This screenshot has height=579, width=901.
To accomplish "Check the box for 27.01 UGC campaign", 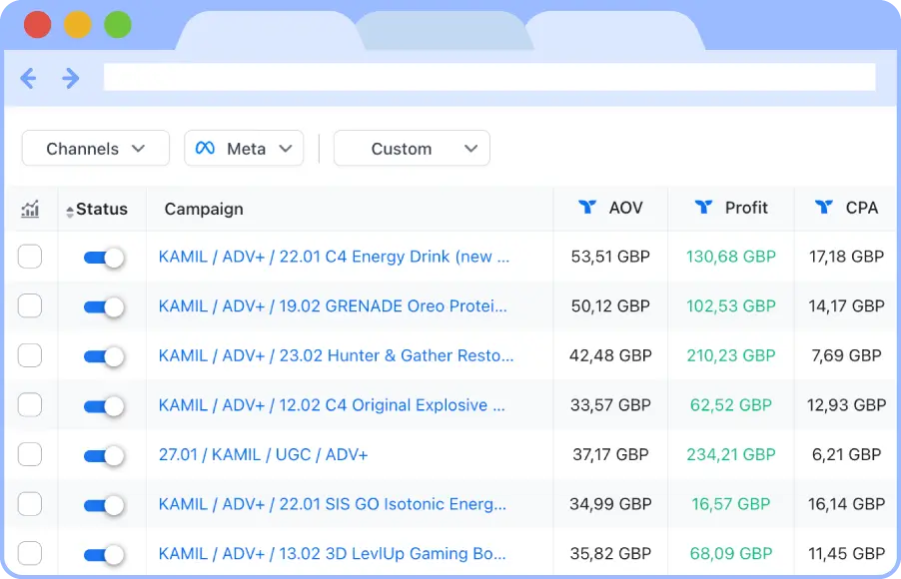I will pos(30,455).
